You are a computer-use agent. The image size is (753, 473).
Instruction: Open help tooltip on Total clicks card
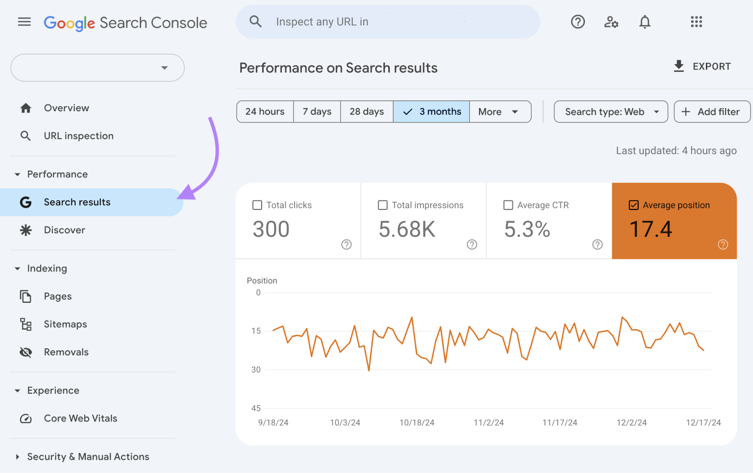click(346, 244)
